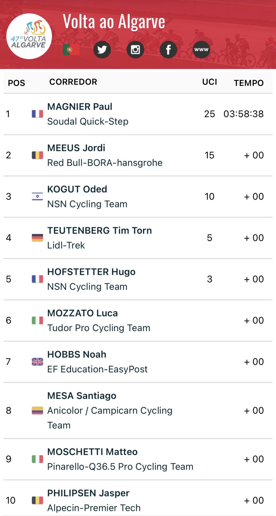This screenshot has width=276, height=516.
Task: Open rider MAGNIER Paul's profile
Action: (80, 107)
